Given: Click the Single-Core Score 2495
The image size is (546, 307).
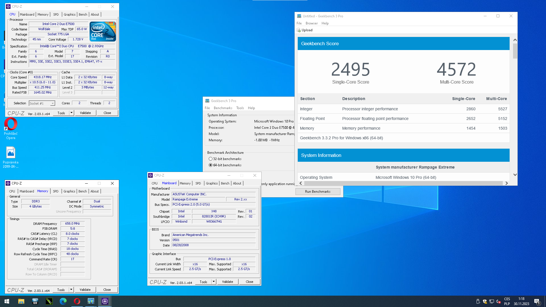Looking at the screenshot, I should [x=350, y=69].
